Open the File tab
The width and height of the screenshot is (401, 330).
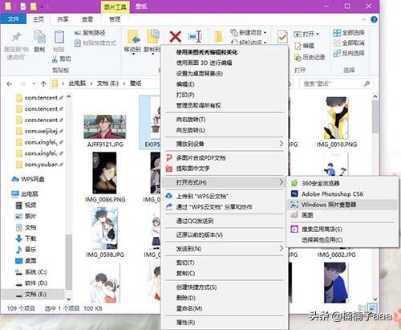13,19
